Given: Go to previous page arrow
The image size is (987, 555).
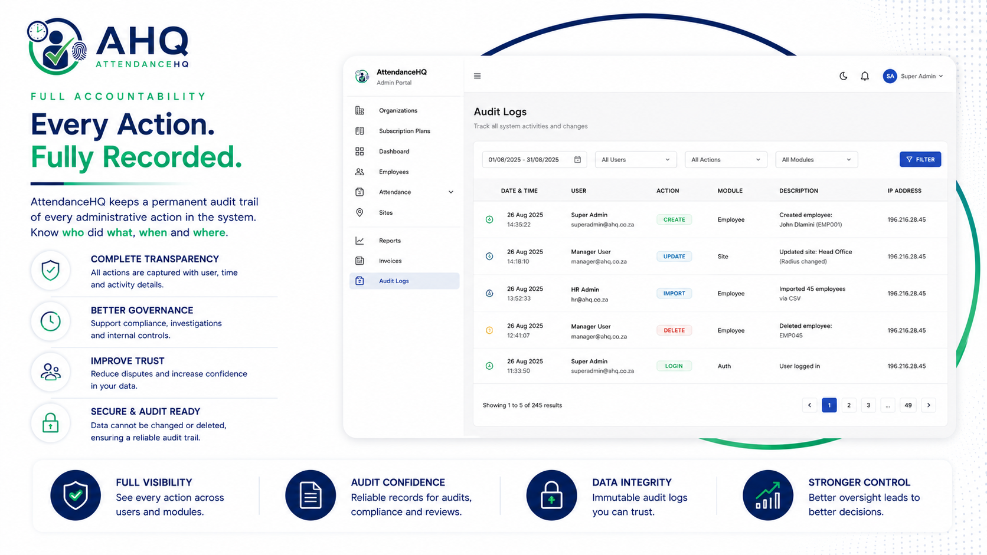Looking at the screenshot, I should coord(809,405).
